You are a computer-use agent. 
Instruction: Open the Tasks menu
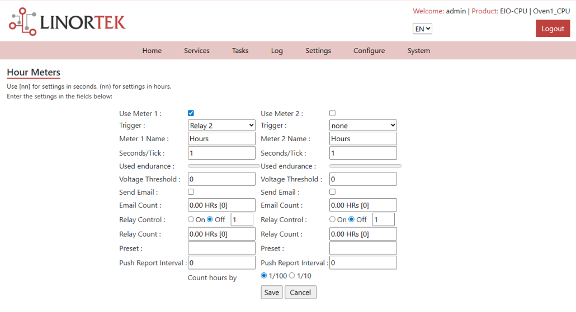[x=240, y=51]
